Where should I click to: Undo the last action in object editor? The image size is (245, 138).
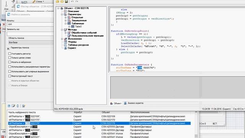coord(72,2)
